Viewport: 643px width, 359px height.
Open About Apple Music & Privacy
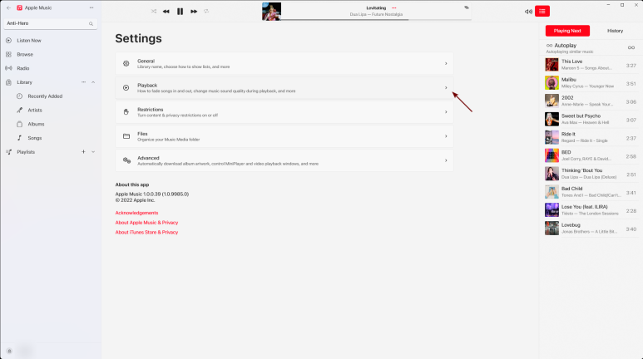tap(146, 223)
